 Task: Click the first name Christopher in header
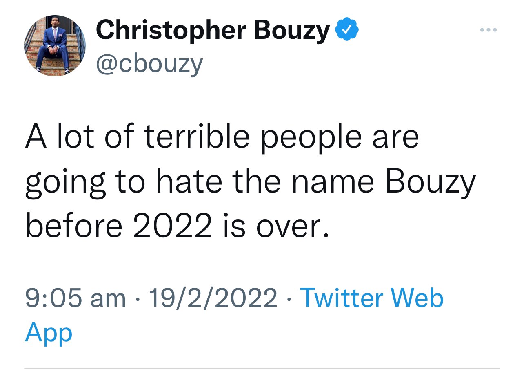click(x=171, y=30)
